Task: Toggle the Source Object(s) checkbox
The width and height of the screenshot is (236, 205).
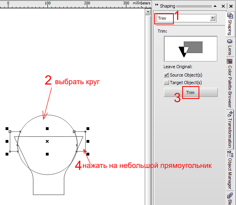Action: tap(166, 75)
